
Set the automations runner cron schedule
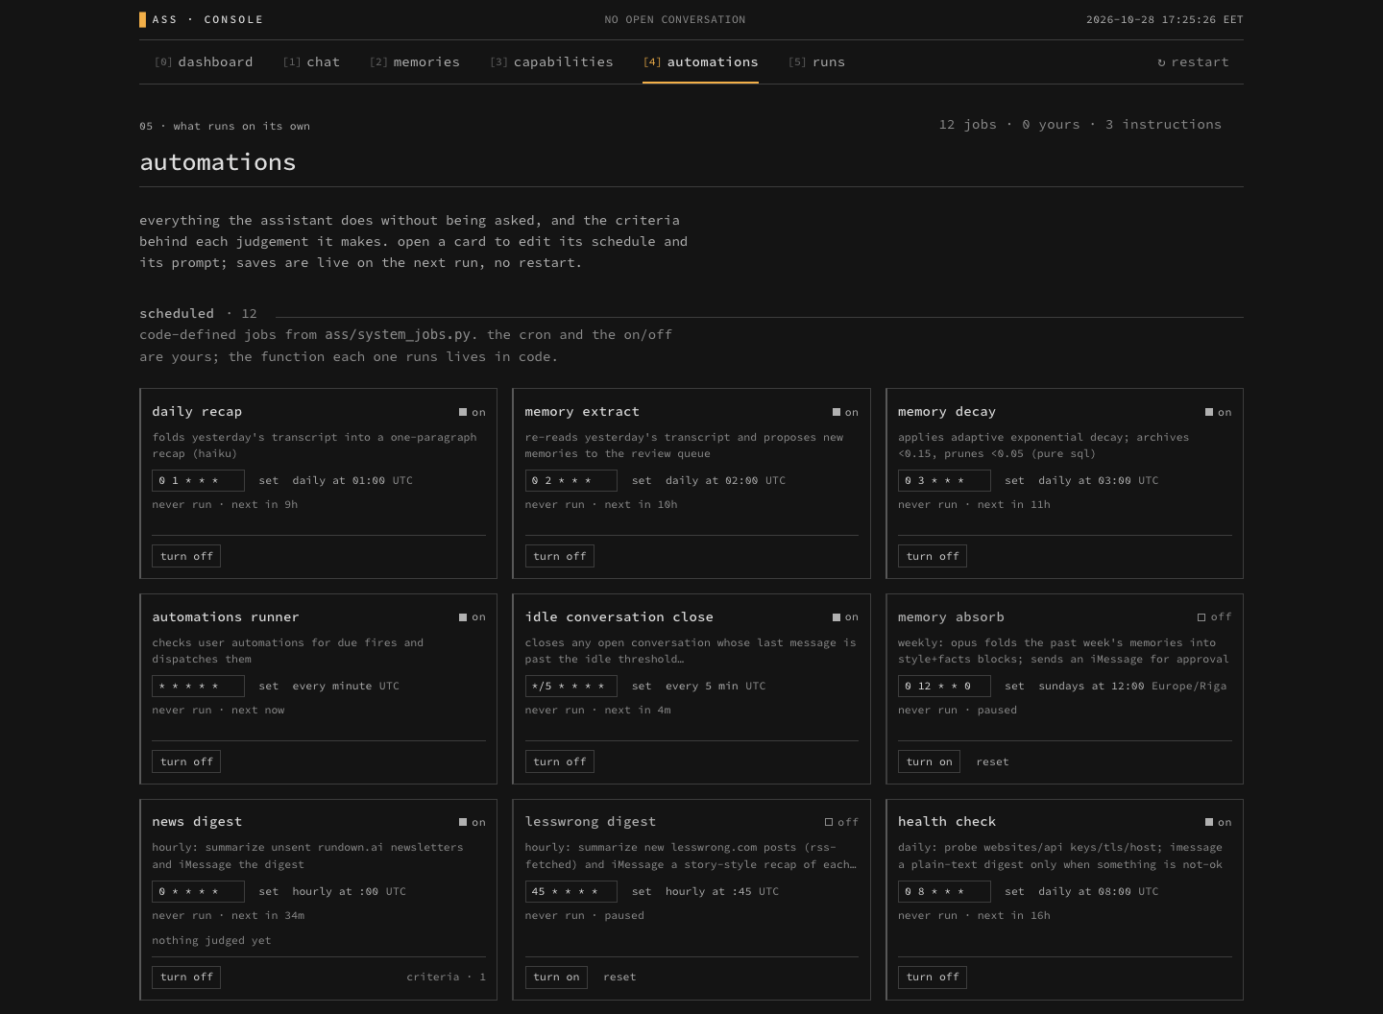tap(269, 686)
